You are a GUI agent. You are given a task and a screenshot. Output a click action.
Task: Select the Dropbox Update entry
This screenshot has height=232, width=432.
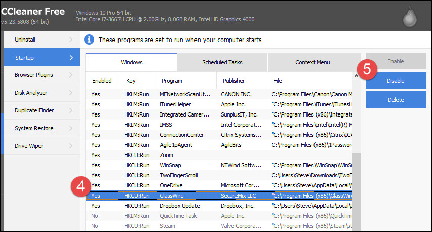point(219,206)
